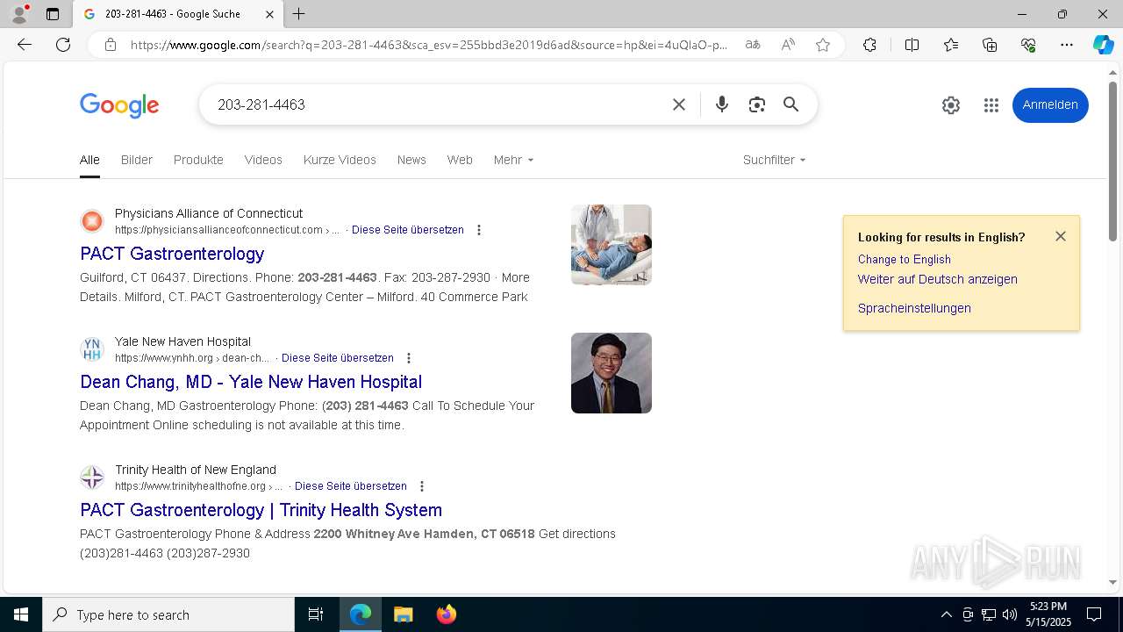Open Spracheinstellungen link

point(914,308)
